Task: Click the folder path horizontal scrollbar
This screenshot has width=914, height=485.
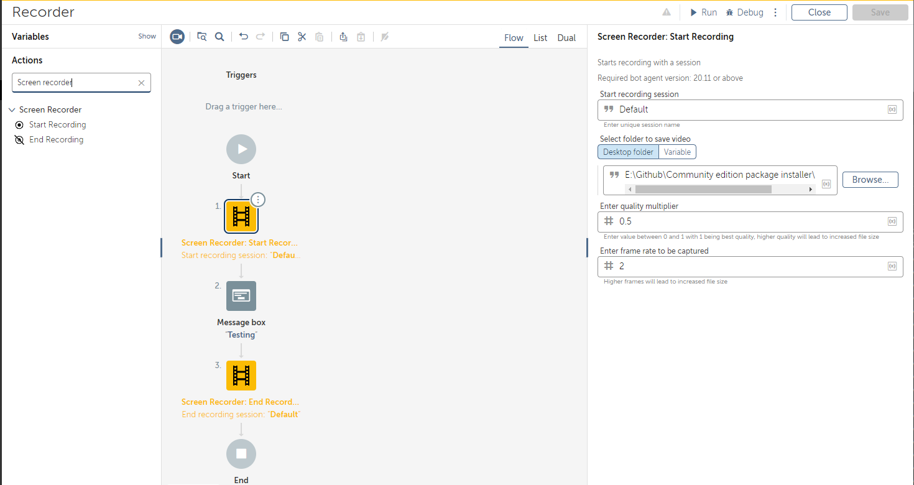Action: 703,189
